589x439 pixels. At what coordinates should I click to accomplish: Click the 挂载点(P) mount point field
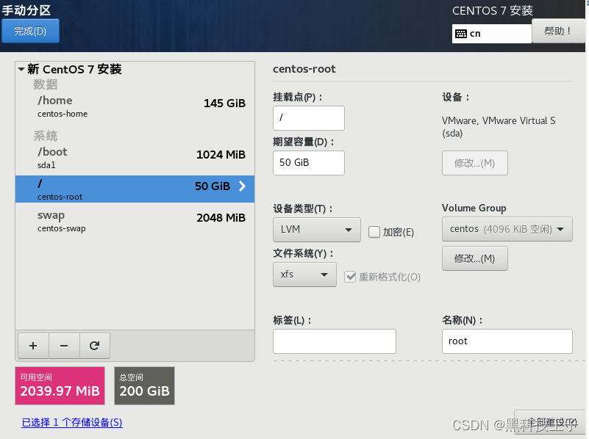pos(309,118)
